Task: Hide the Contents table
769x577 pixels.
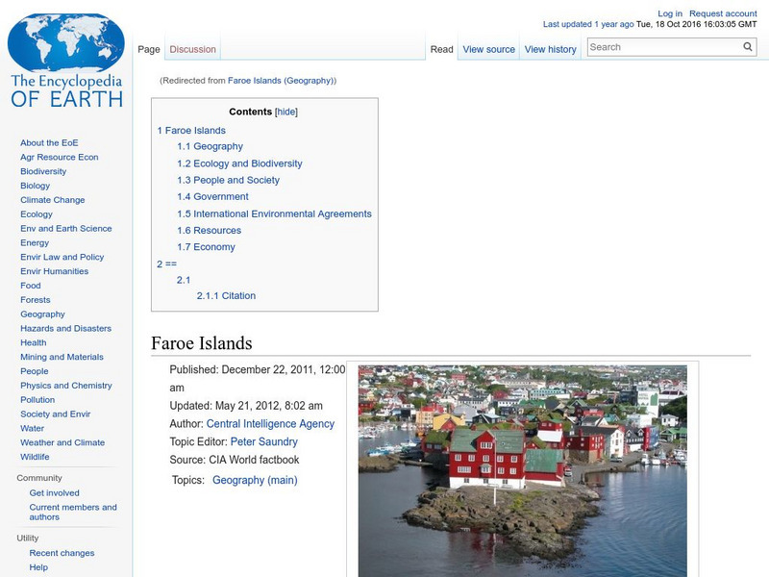Action: coord(287,112)
